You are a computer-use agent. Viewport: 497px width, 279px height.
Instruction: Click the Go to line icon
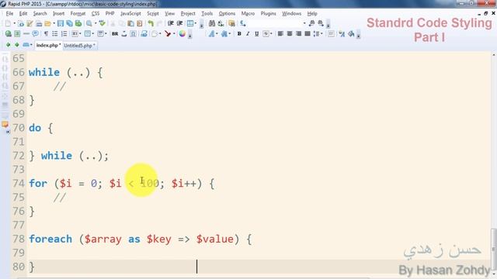point(243,23)
